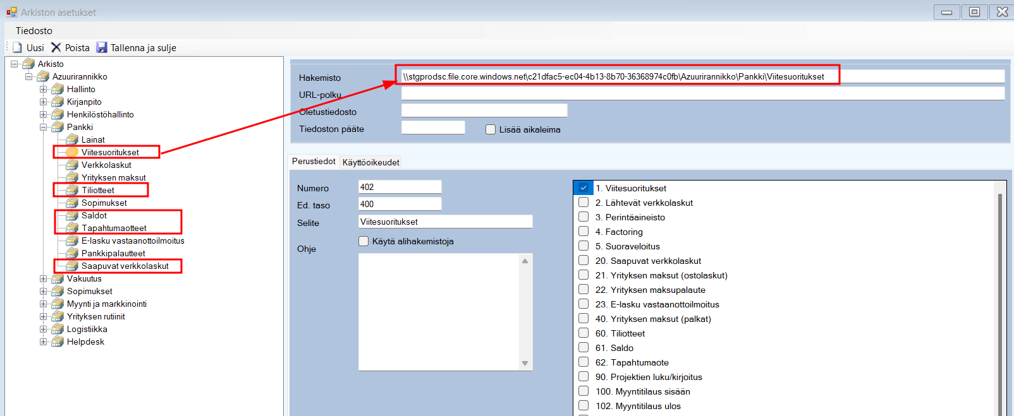Uncheck the 1. Viitesuoritukset checkbox
1014x416 pixels.
point(583,188)
